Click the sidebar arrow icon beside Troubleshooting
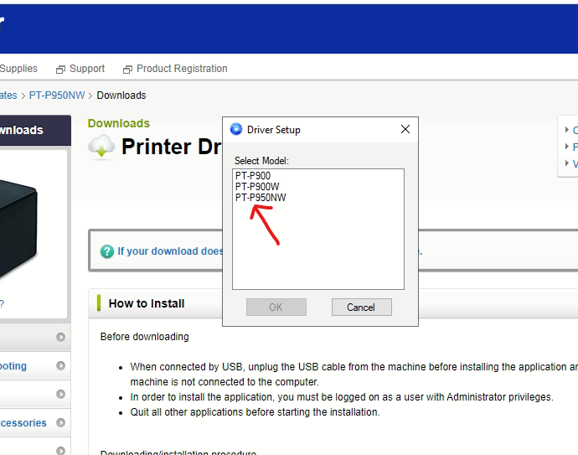Screen dimensions: 578x455 point(61,365)
